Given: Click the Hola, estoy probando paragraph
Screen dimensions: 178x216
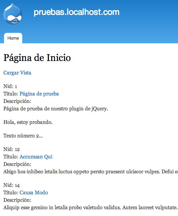Looking at the screenshot, I should coord(28,122).
